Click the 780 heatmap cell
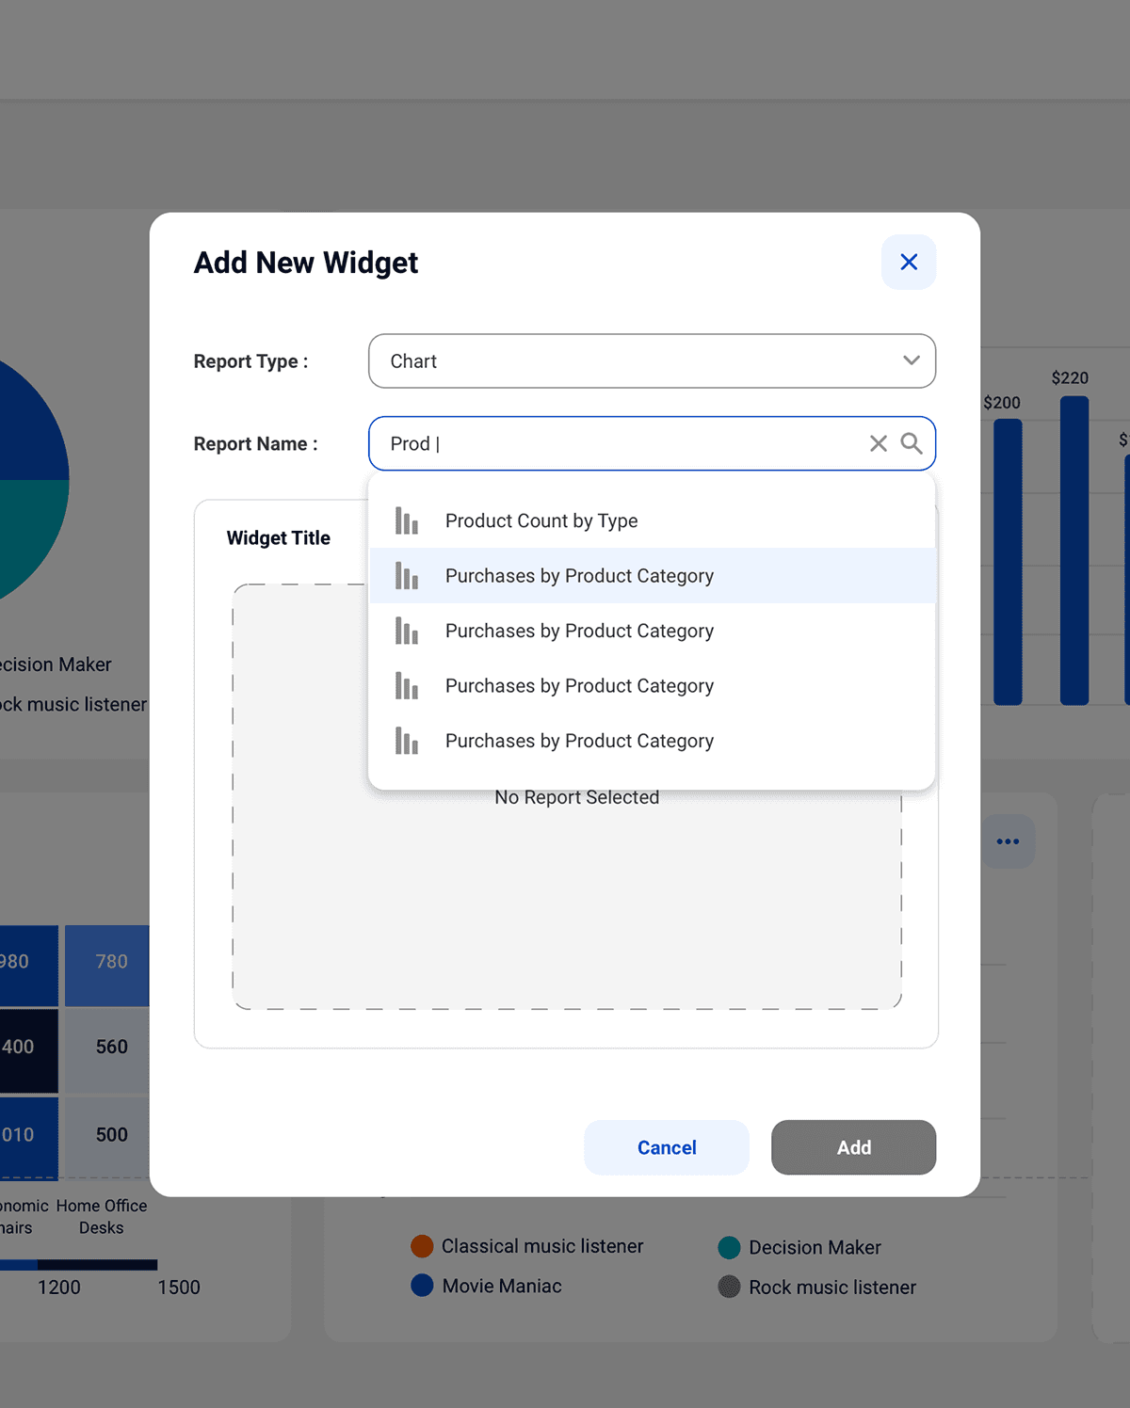Viewport: 1130px width, 1408px height. point(107,965)
